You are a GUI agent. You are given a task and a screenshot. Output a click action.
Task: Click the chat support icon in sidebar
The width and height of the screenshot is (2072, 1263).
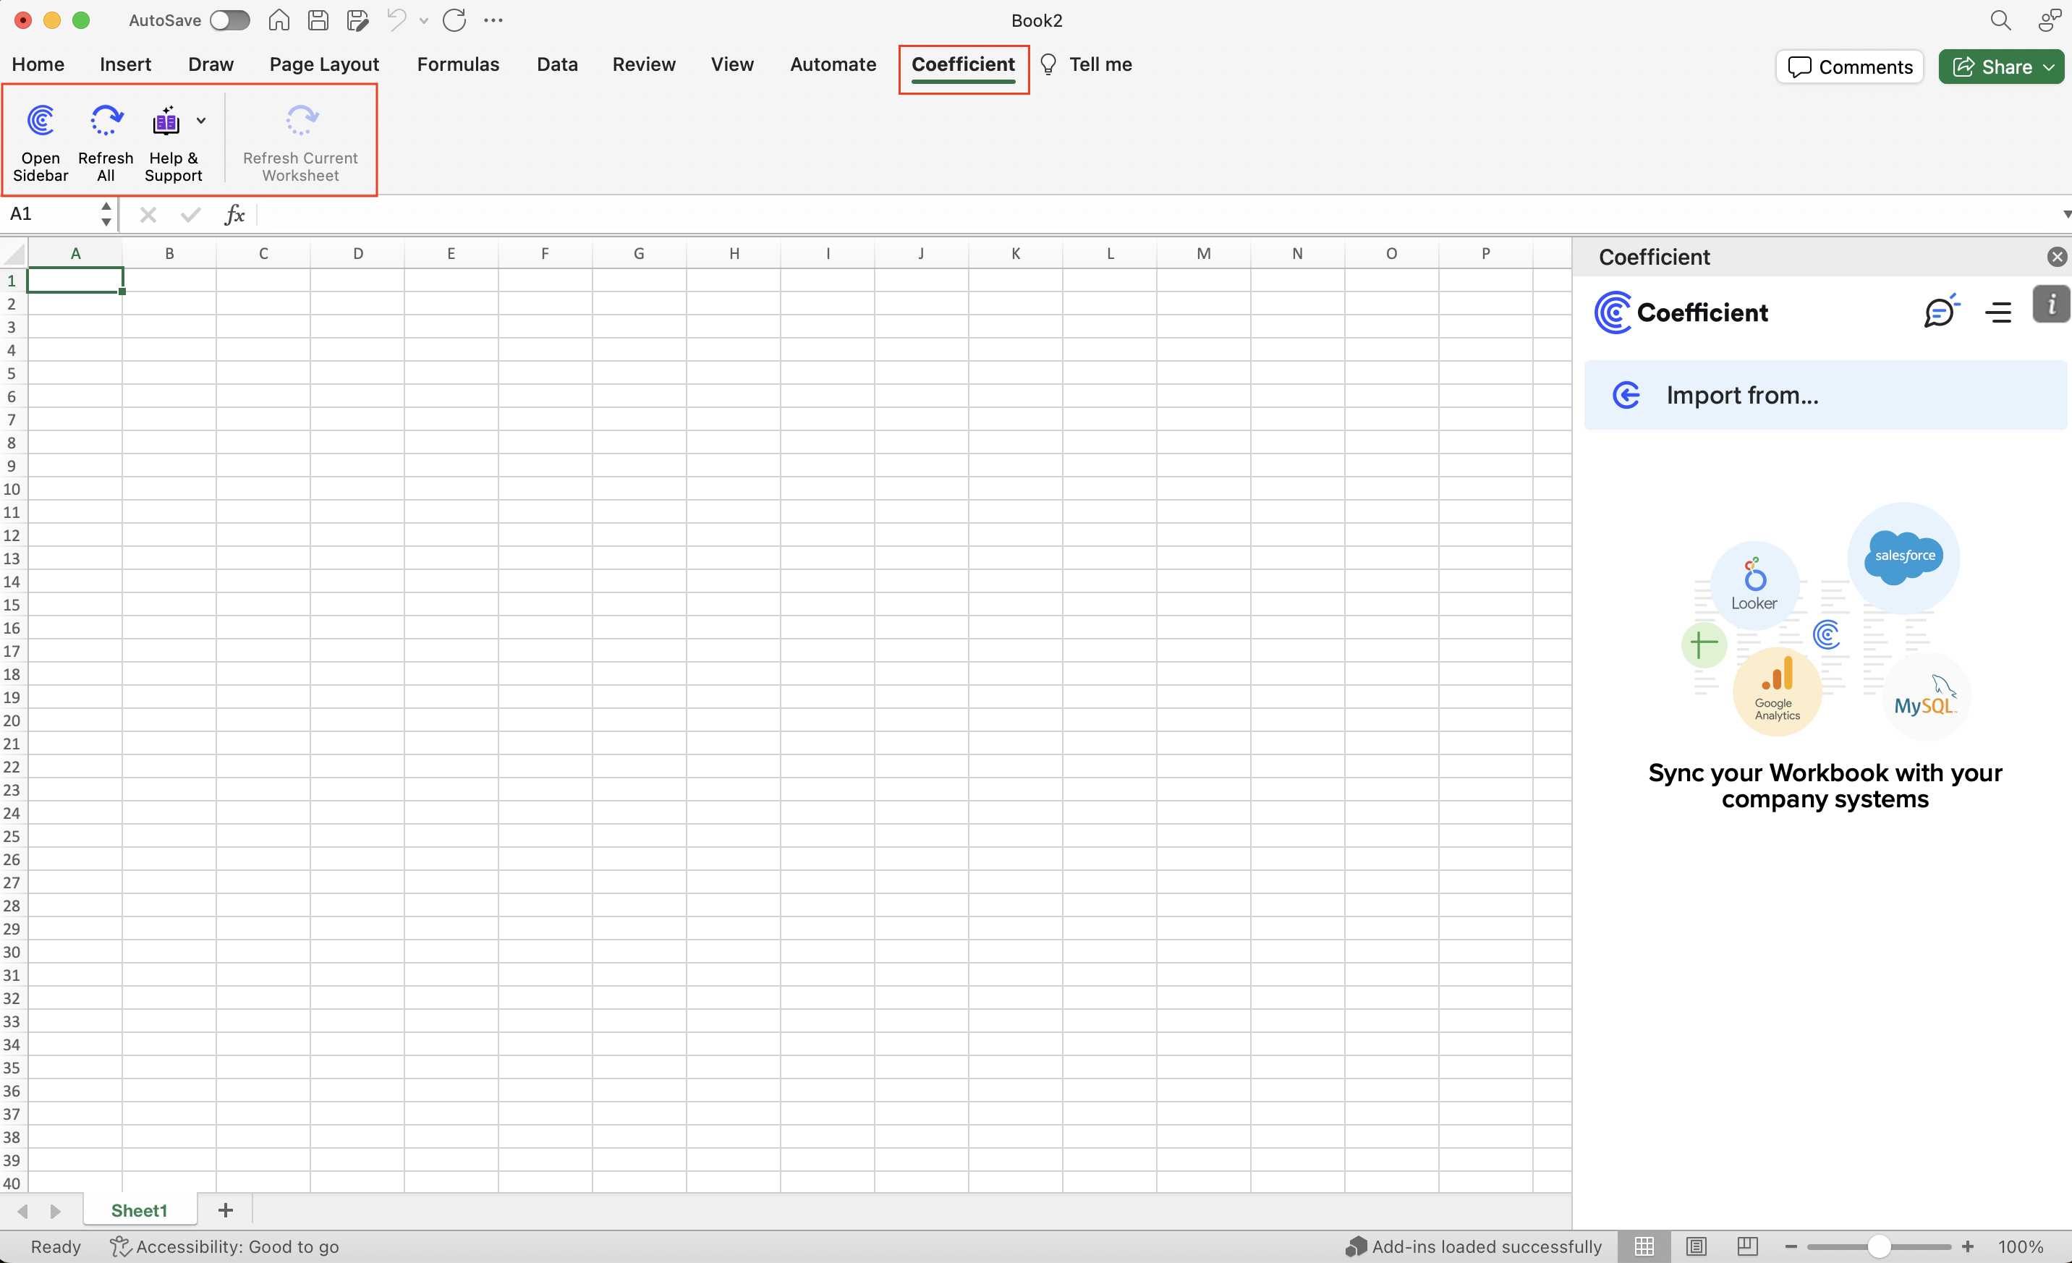1941,312
